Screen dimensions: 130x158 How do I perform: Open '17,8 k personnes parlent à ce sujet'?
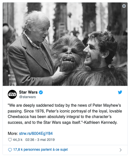40,150
